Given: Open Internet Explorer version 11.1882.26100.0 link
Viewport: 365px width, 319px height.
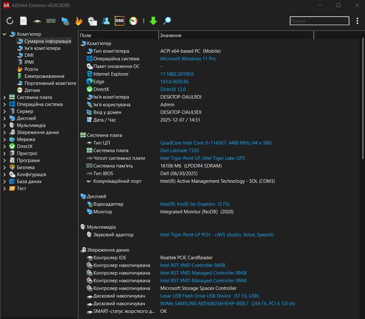Looking at the screenshot, I should coord(177,74).
